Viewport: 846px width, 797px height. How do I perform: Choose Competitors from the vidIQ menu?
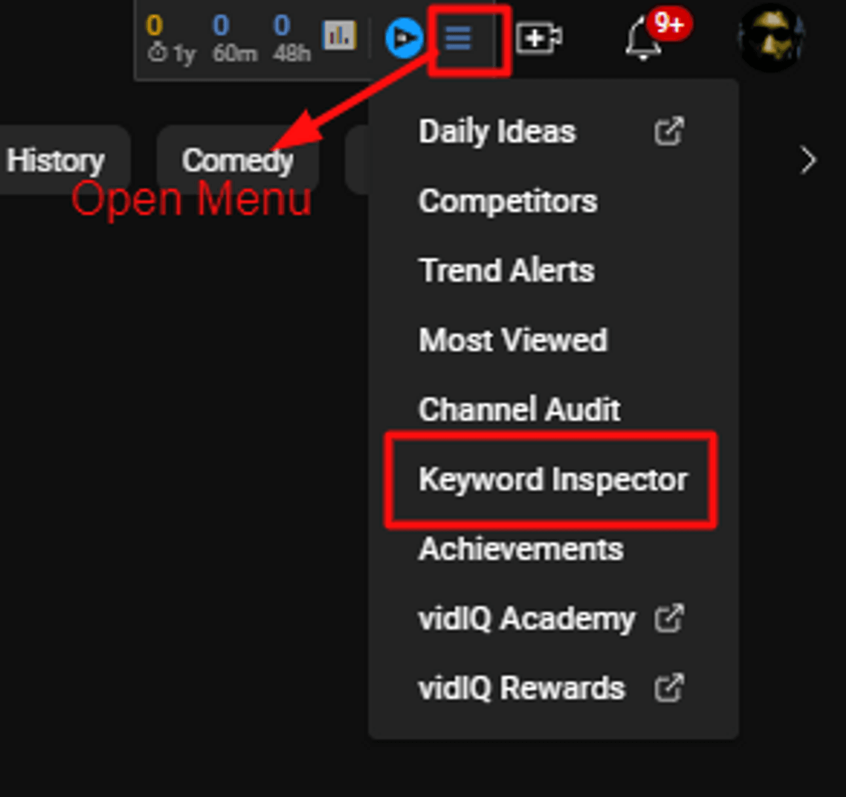pos(508,201)
